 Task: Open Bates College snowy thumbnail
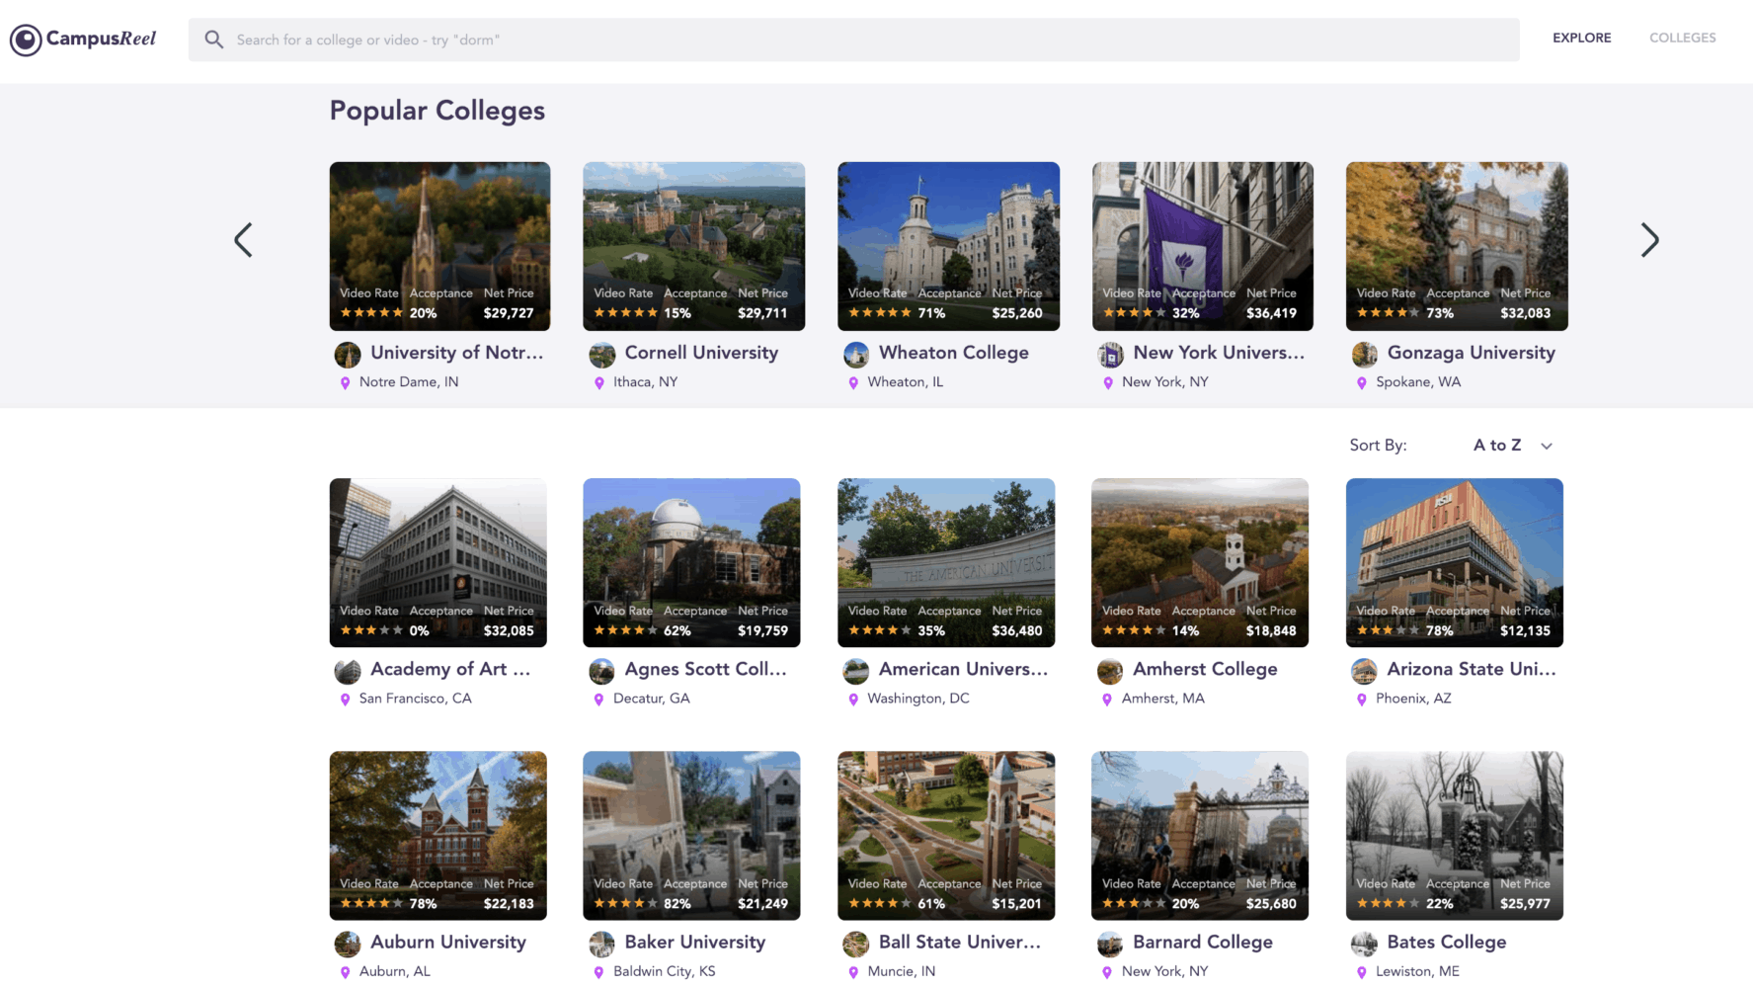pyautogui.click(x=1455, y=836)
